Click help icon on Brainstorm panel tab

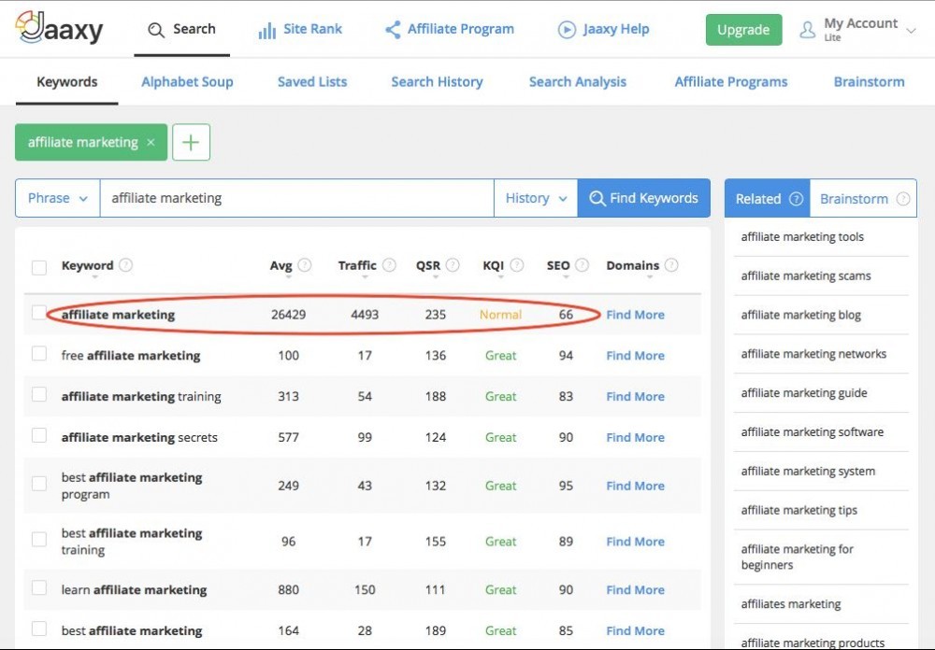tap(903, 199)
